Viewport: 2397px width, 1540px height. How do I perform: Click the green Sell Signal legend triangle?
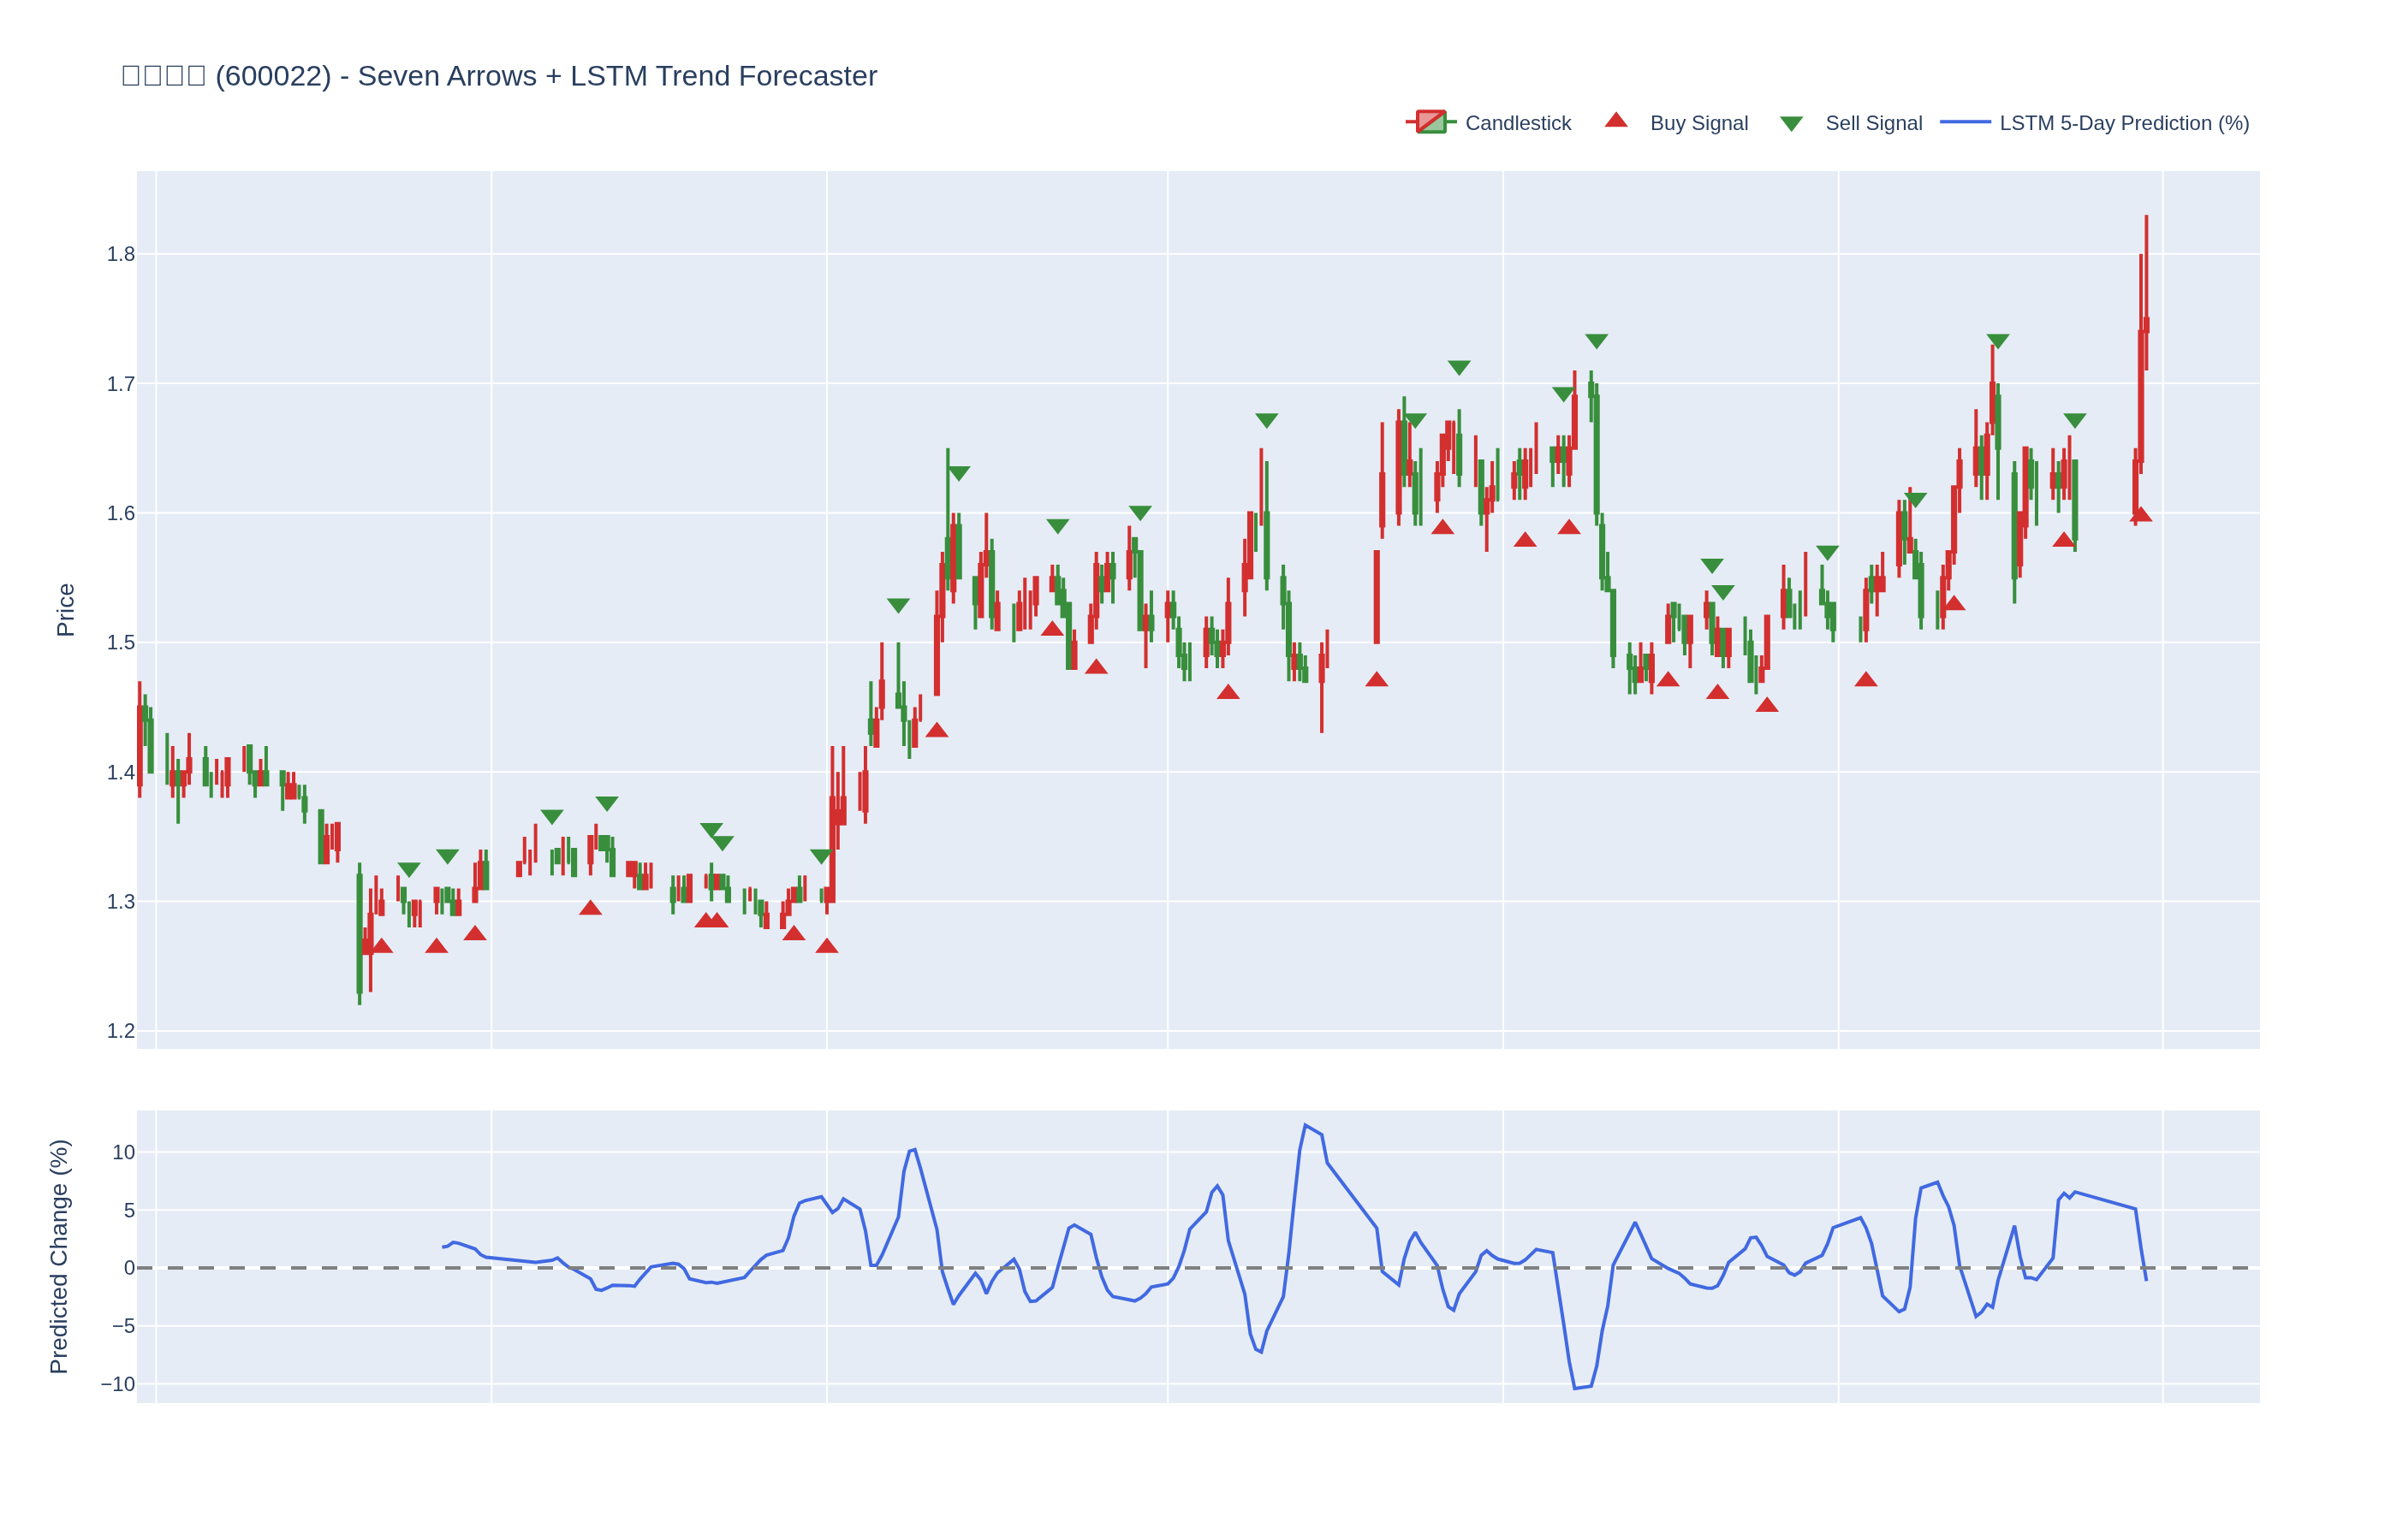tap(1791, 124)
